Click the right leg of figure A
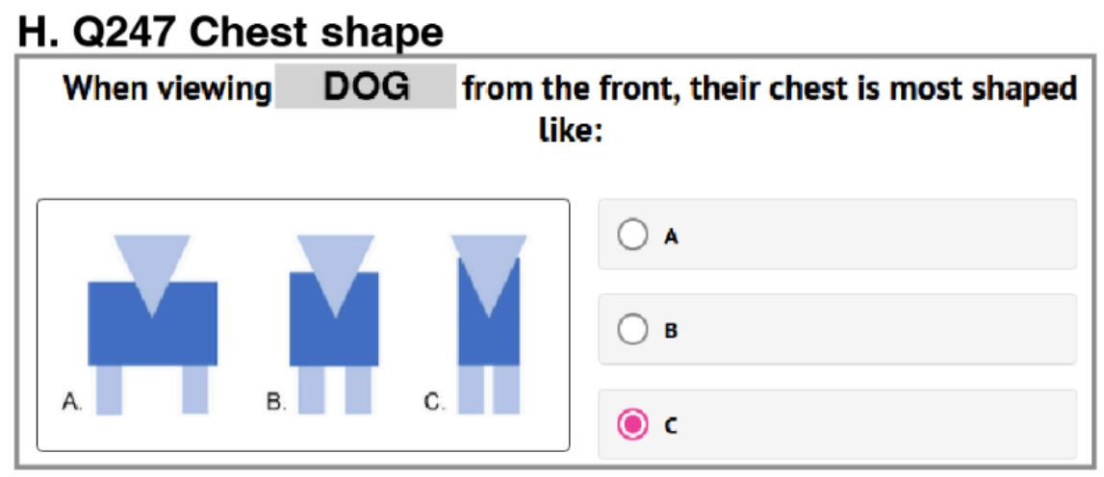 pyautogui.click(x=194, y=389)
